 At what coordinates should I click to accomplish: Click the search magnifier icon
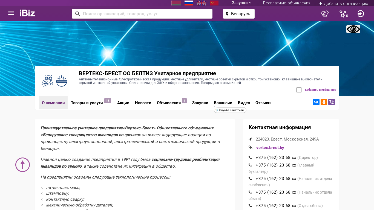[77, 14]
